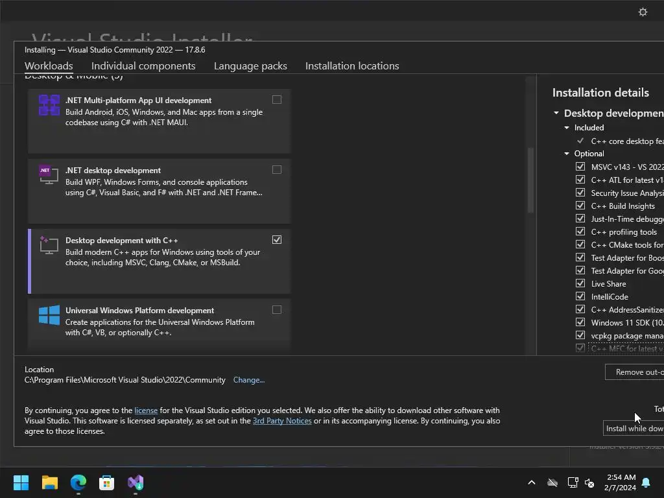Click the muted volume tray icon
Viewport: 664px width, 498px height.
click(x=589, y=482)
